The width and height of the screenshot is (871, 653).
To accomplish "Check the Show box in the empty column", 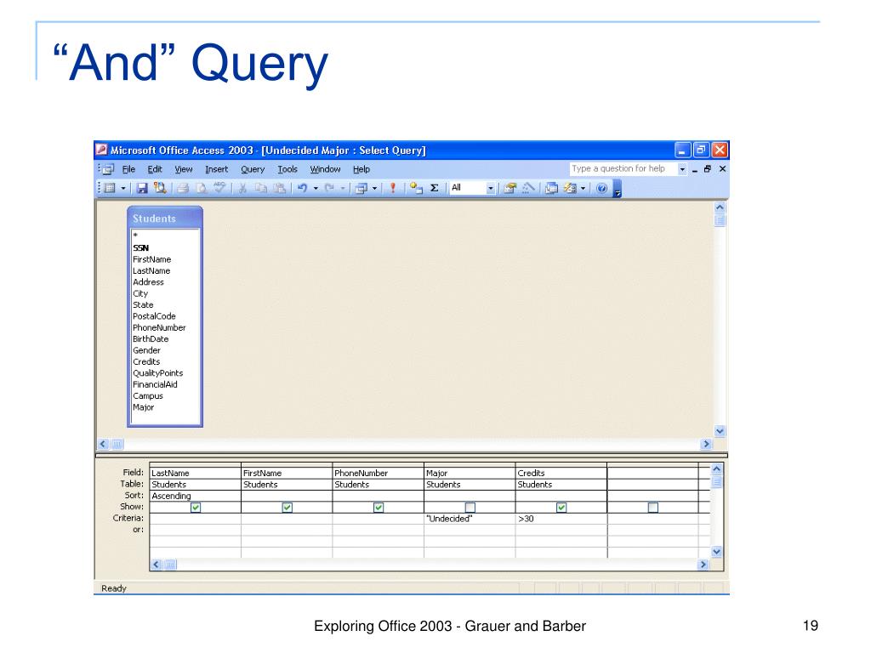I will pos(653,507).
